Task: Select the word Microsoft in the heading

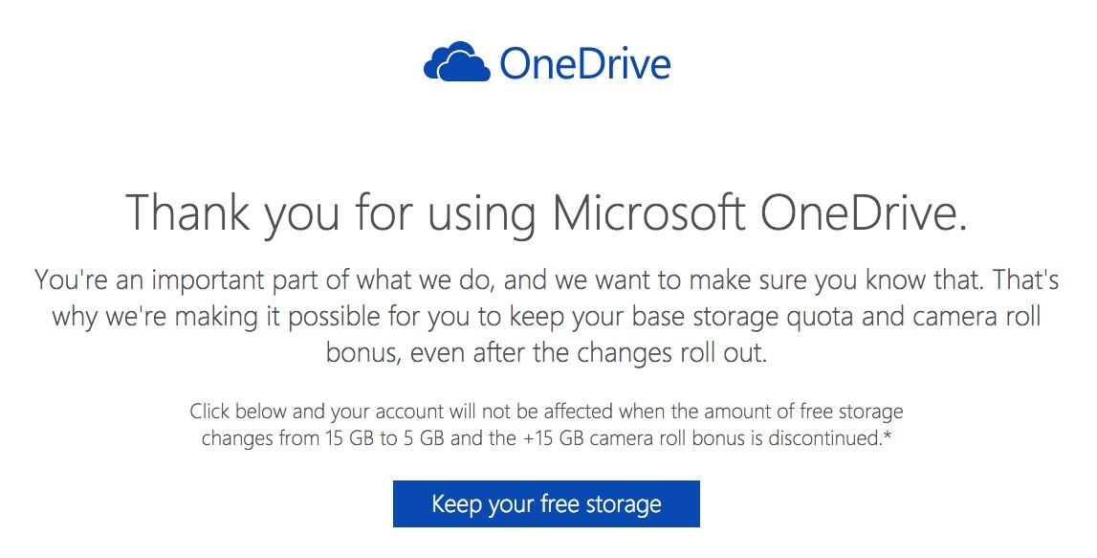Action: tap(649, 213)
